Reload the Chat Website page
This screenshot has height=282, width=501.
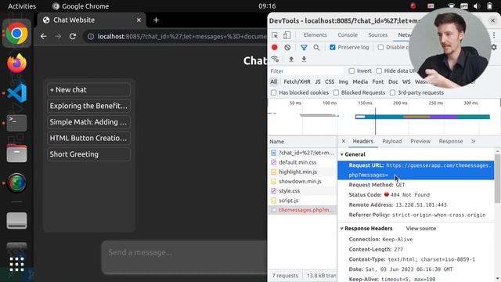(x=73, y=37)
